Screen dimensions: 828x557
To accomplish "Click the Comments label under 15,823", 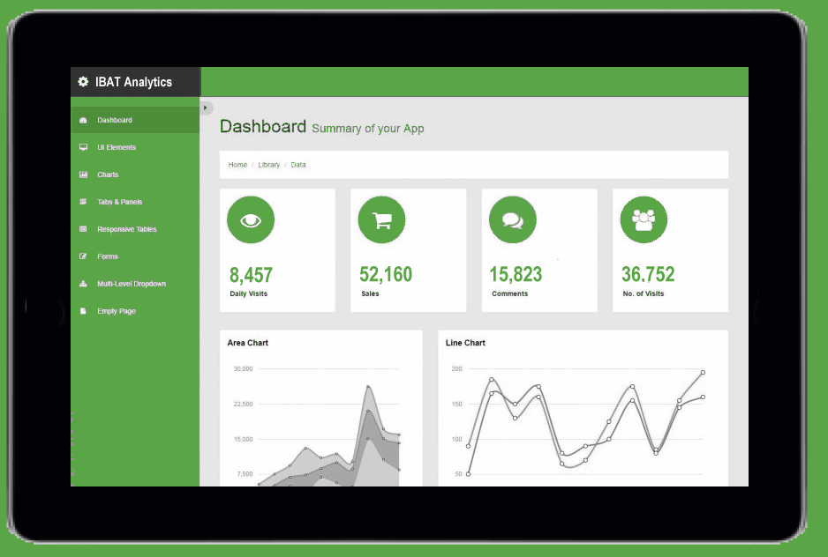I will [510, 293].
